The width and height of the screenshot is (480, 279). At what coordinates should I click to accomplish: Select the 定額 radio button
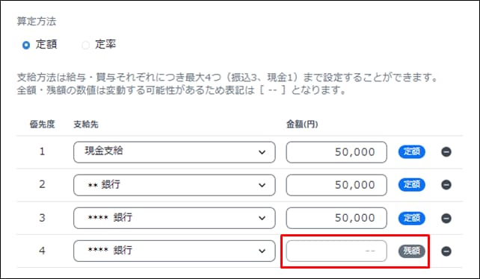coord(26,46)
